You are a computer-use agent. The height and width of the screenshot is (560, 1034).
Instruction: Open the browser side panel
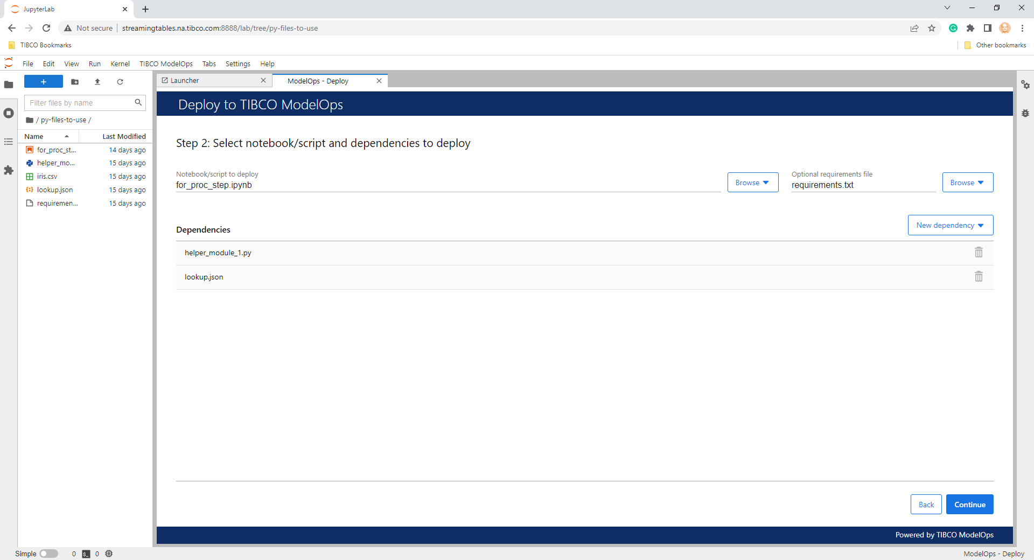click(x=988, y=28)
